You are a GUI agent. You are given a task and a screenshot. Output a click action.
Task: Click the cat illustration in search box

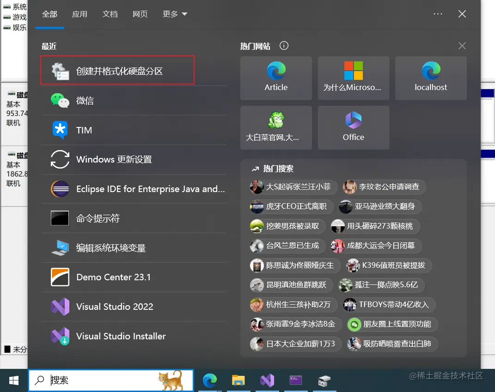[171, 380]
